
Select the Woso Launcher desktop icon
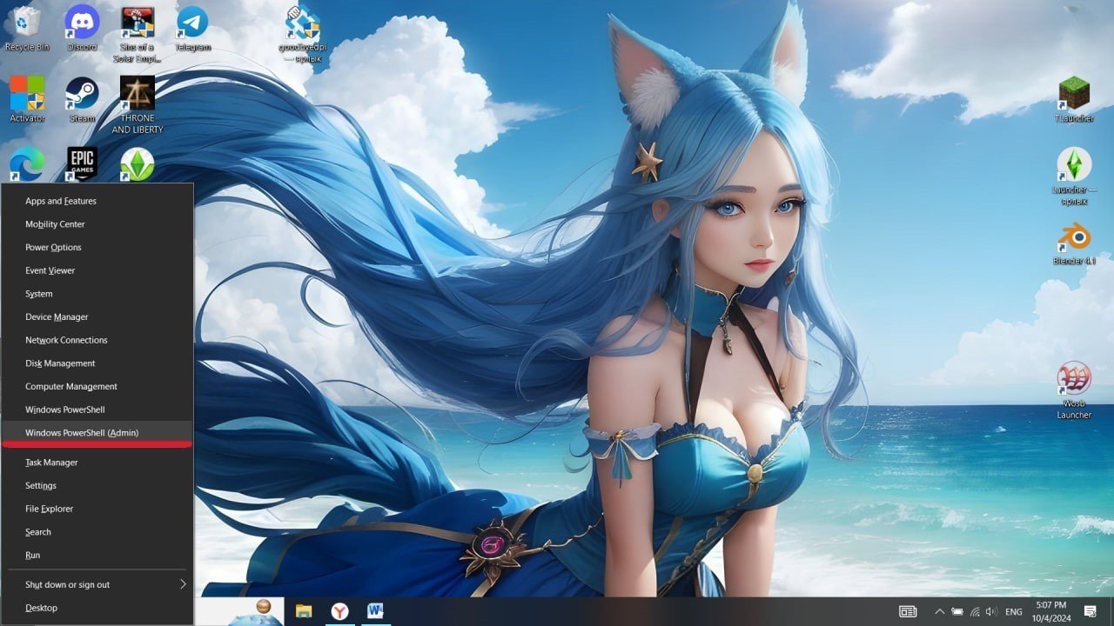click(x=1074, y=390)
